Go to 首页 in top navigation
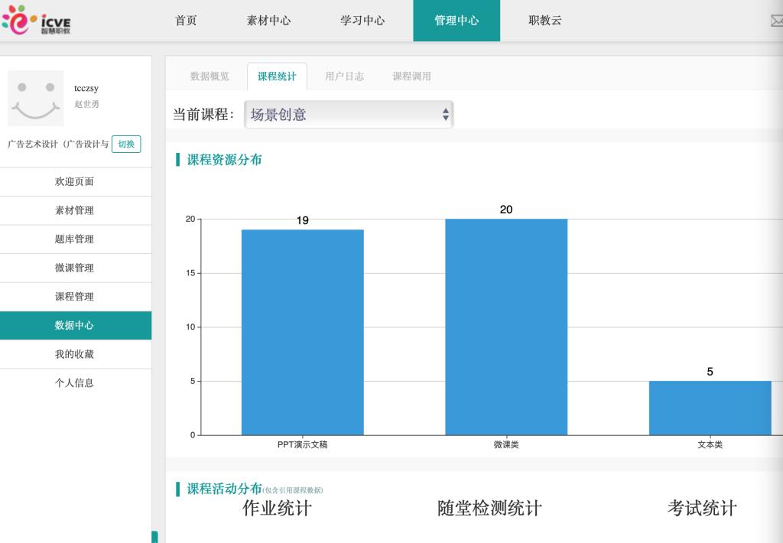783x543 pixels. [186, 21]
